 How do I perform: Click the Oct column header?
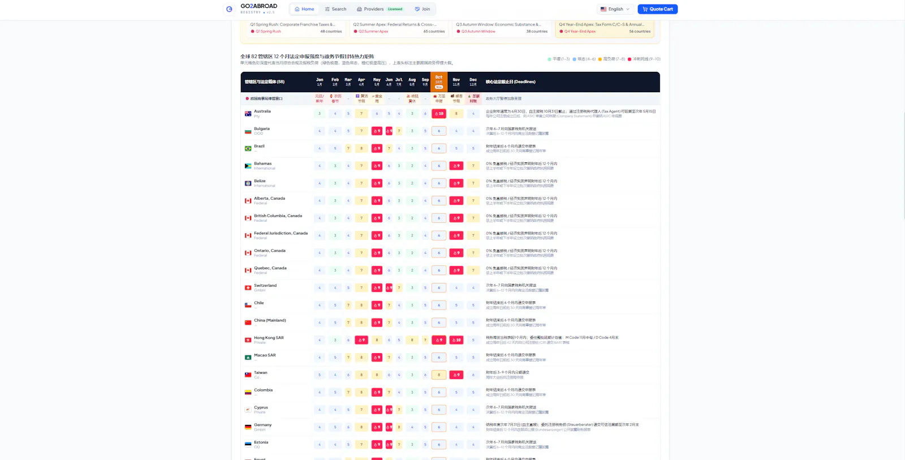439,81
